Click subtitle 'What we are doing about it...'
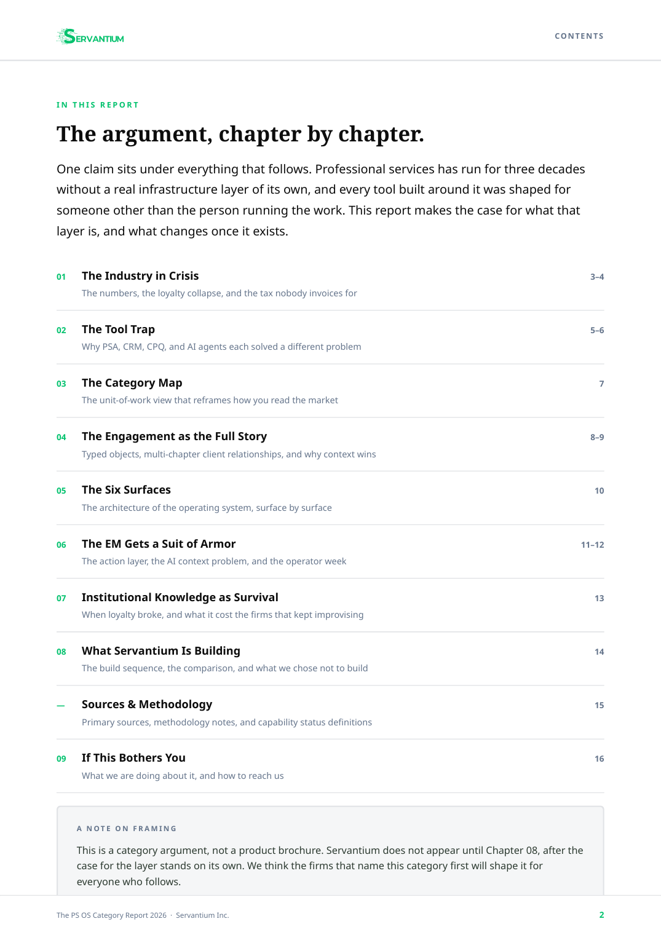Image resolution: width=661 pixels, height=935 pixels. coord(183,776)
